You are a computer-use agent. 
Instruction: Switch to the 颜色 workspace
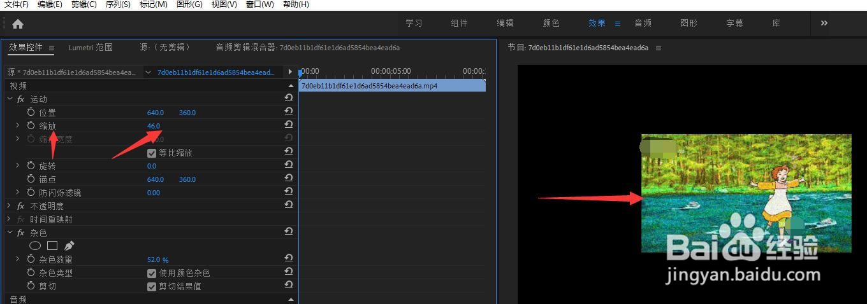551,23
